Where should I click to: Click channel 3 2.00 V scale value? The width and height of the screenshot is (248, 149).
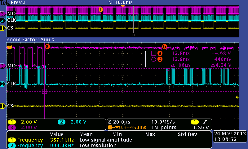[x=29, y=128]
